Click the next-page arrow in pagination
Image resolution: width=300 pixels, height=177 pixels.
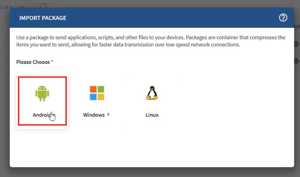[22, 7]
